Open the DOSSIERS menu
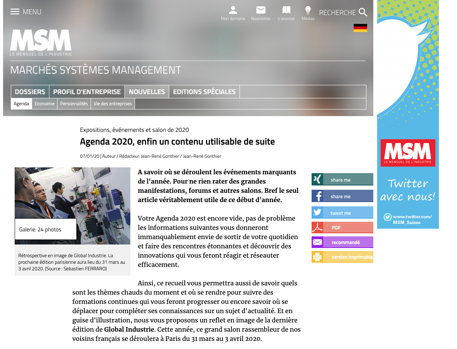This screenshot has height=349, width=457. [x=30, y=92]
